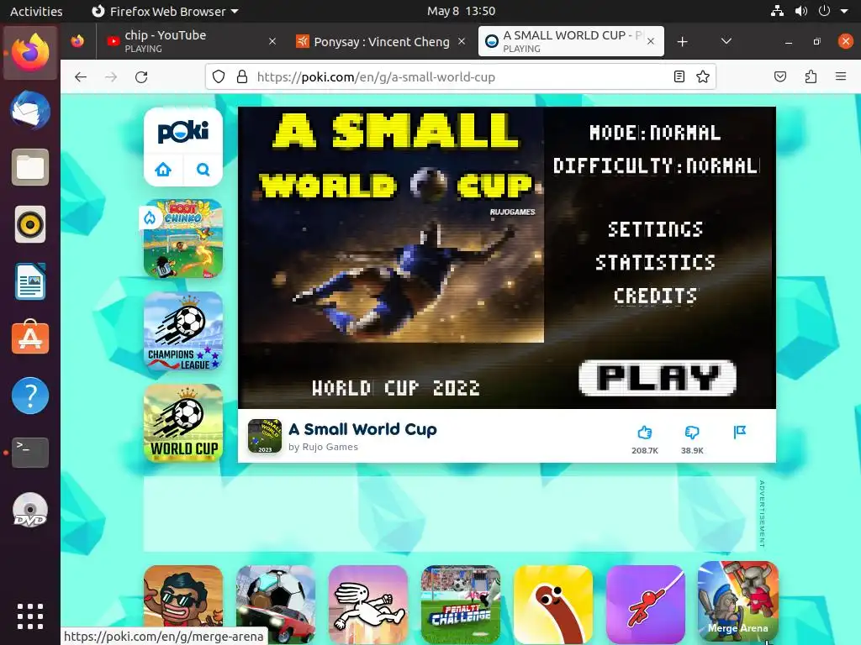861x645 pixels.
Task: Open the network indicator in top bar
Action: pos(777,11)
